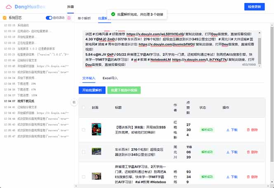Click the 封面 column header
The height and width of the screenshot is (188, 274).
[x=95, y=108]
